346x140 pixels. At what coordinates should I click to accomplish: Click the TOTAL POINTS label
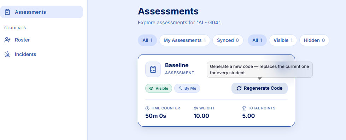pyautogui.click(x=262, y=108)
